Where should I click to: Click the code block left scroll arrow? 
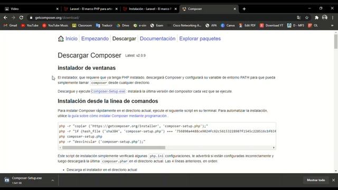coord(60,148)
